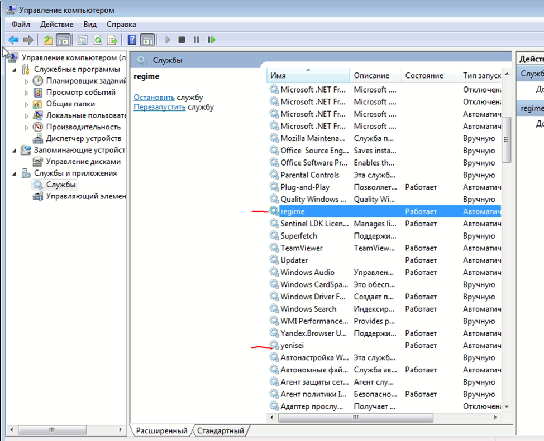Click the Properties toolbar icon
This screenshot has width=544, height=441.
click(x=82, y=40)
